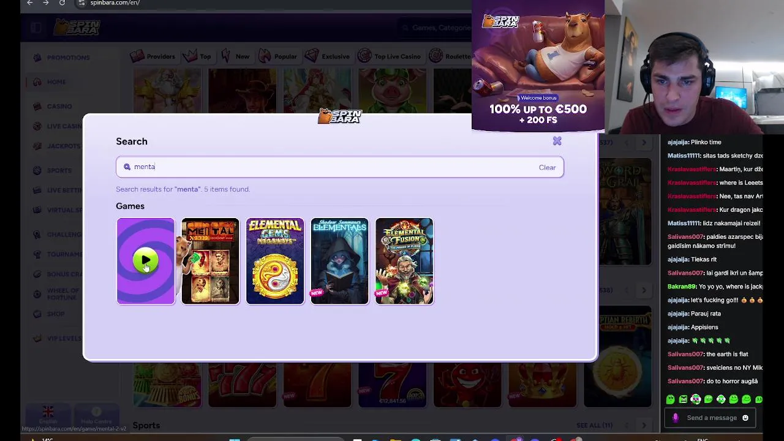Click the Casino sidebar icon
784x441 pixels.
click(37, 107)
